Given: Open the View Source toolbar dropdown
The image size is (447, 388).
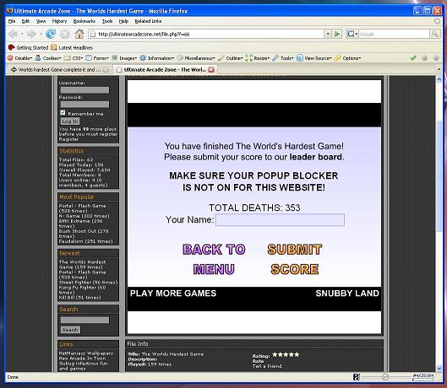Looking at the screenshot, I should 314,58.
